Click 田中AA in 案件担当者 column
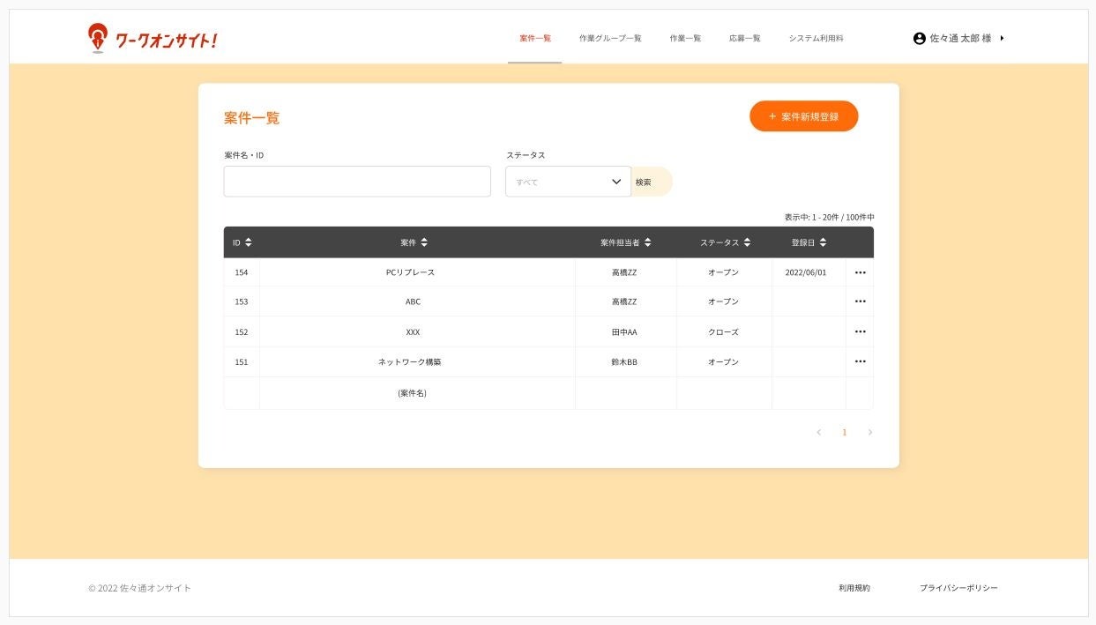This screenshot has height=625, width=1096. click(624, 332)
